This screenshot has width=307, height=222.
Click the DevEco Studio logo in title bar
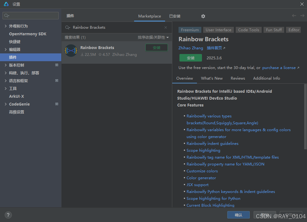click(x=6, y=4)
